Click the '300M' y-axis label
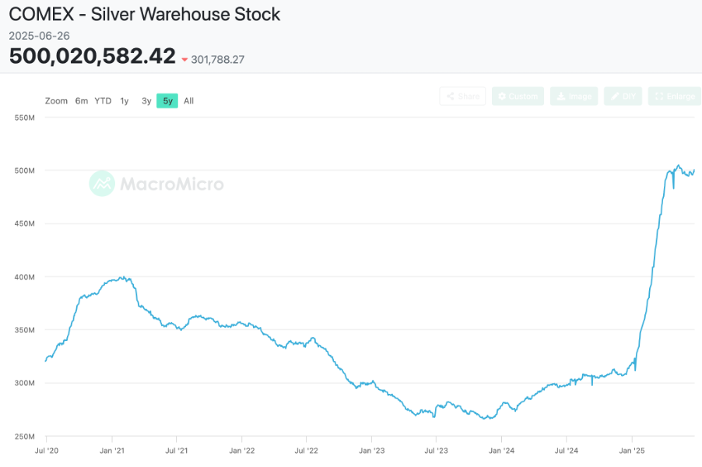 coord(25,383)
